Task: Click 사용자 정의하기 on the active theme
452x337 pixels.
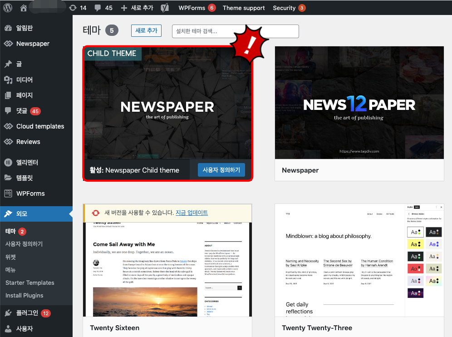Action: point(221,169)
